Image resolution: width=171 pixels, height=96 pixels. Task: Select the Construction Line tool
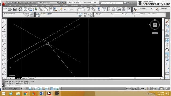point(4,26)
